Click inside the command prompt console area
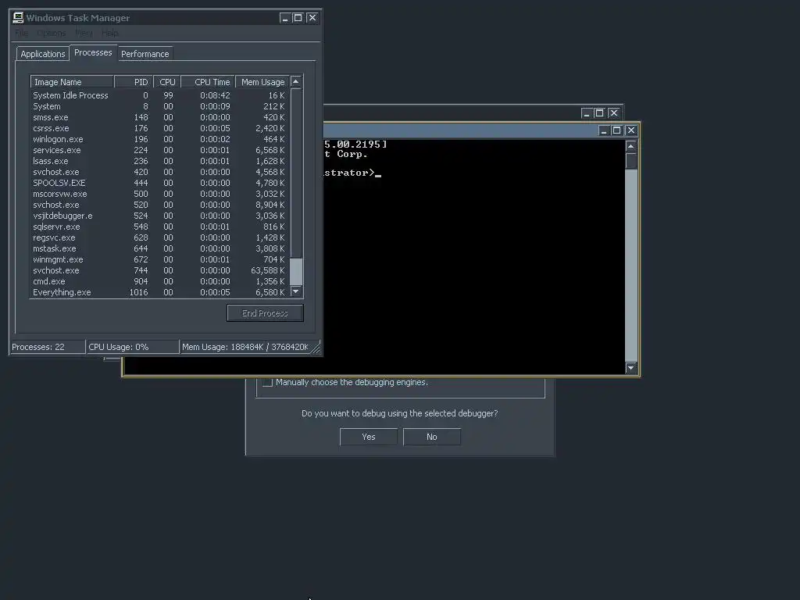 click(474, 256)
